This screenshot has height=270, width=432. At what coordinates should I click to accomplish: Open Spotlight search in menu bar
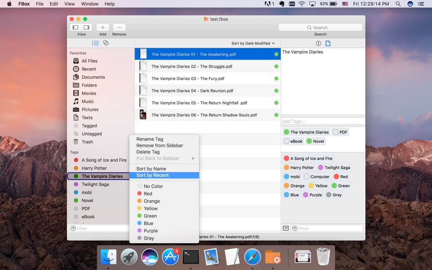(398, 4)
